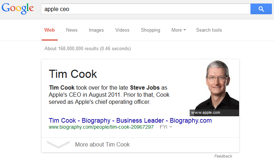The width and height of the screenshot is (274, 160).
Task: Switch to the Images tab
Action: 96,30
